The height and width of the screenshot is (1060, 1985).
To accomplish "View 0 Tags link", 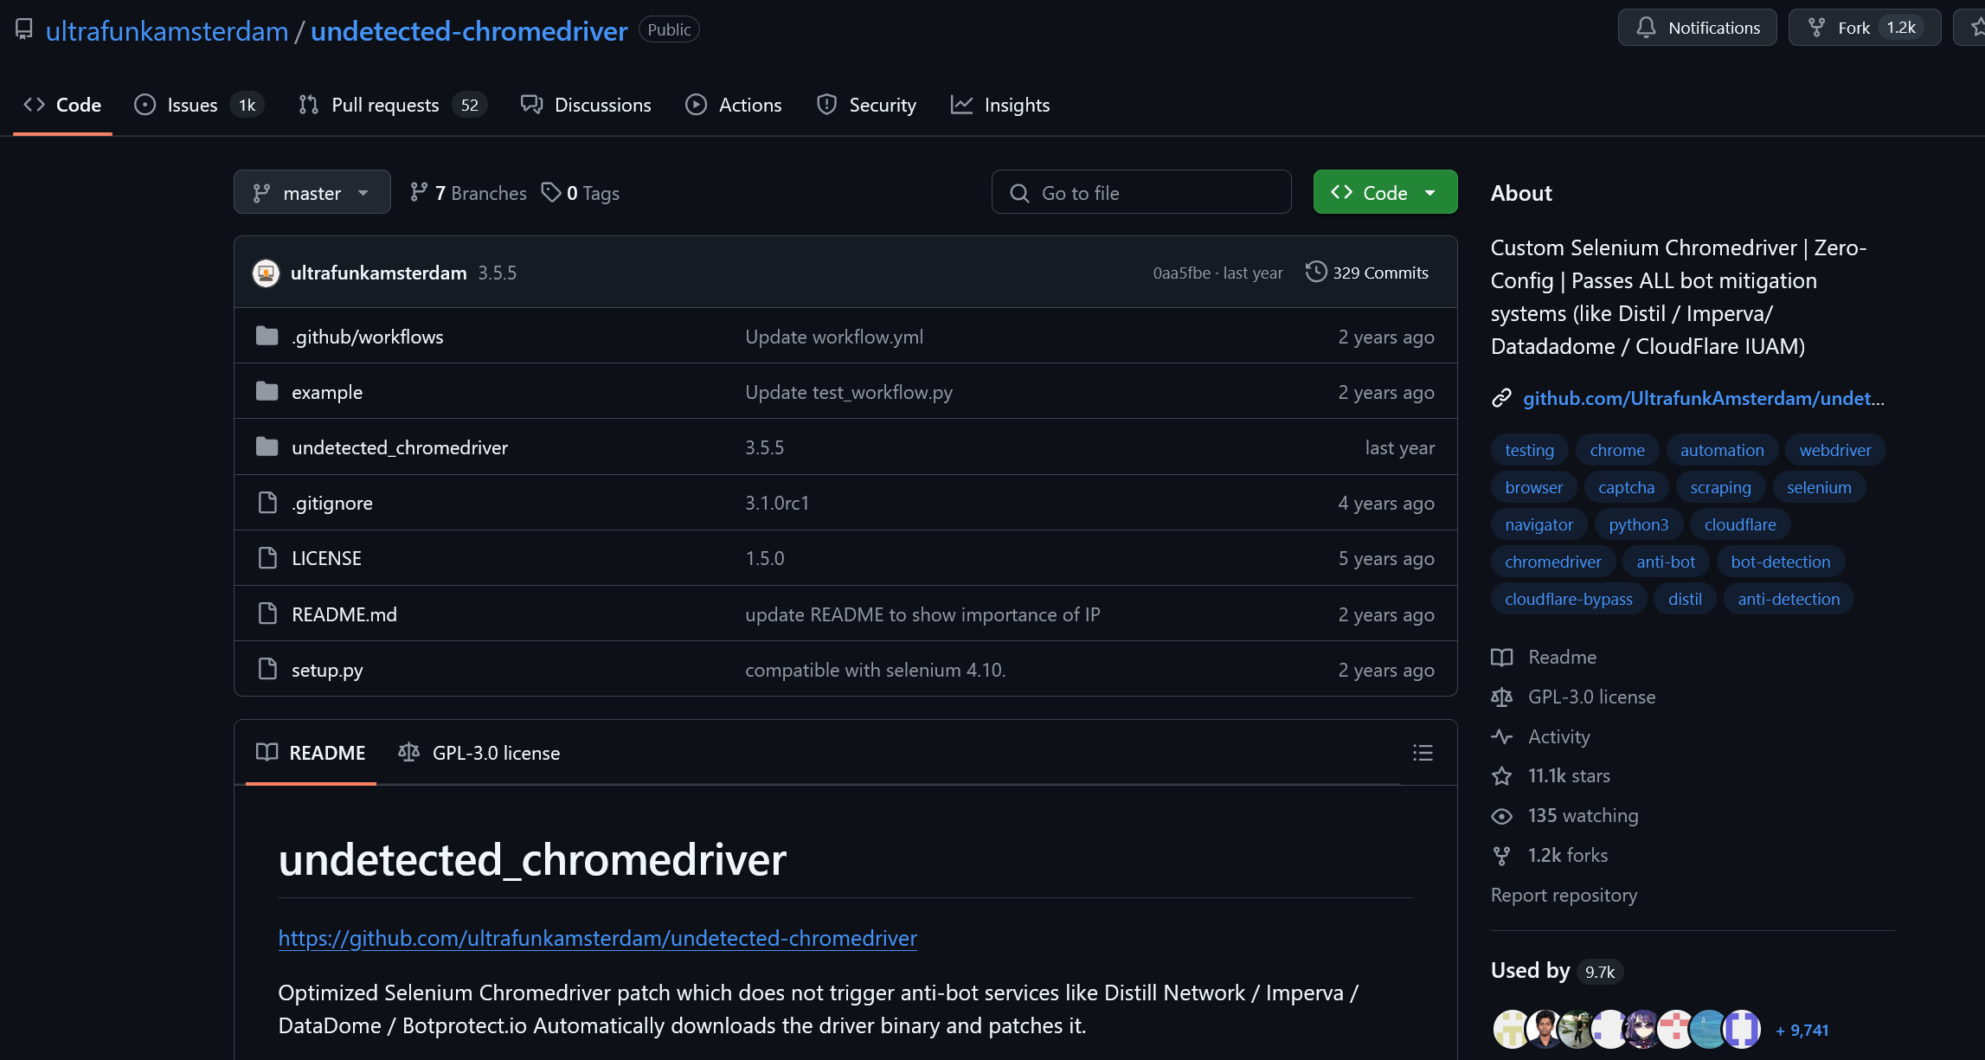I will click(x=581, y=192).
